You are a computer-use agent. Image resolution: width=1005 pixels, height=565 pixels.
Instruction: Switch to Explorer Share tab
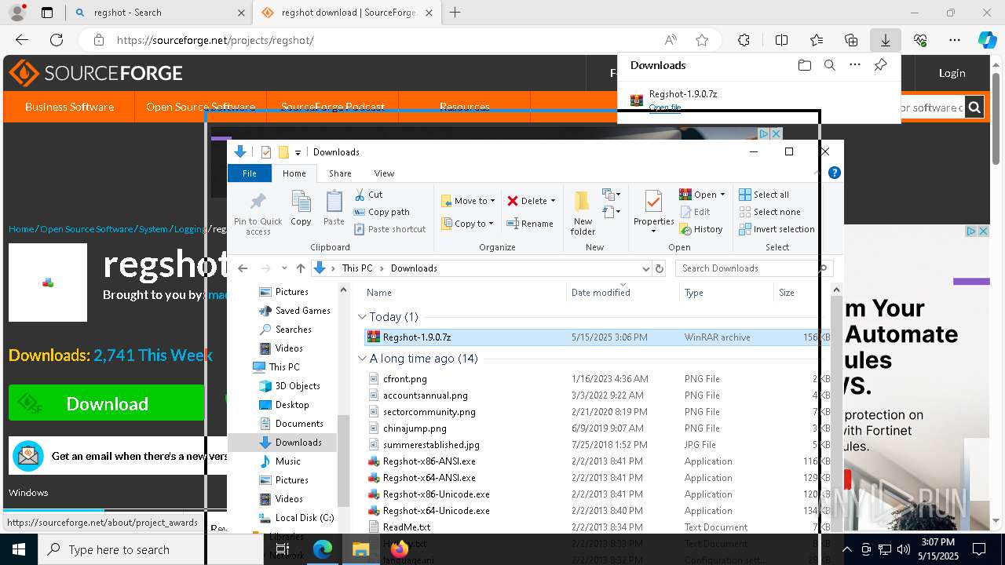tap(340, 173)
